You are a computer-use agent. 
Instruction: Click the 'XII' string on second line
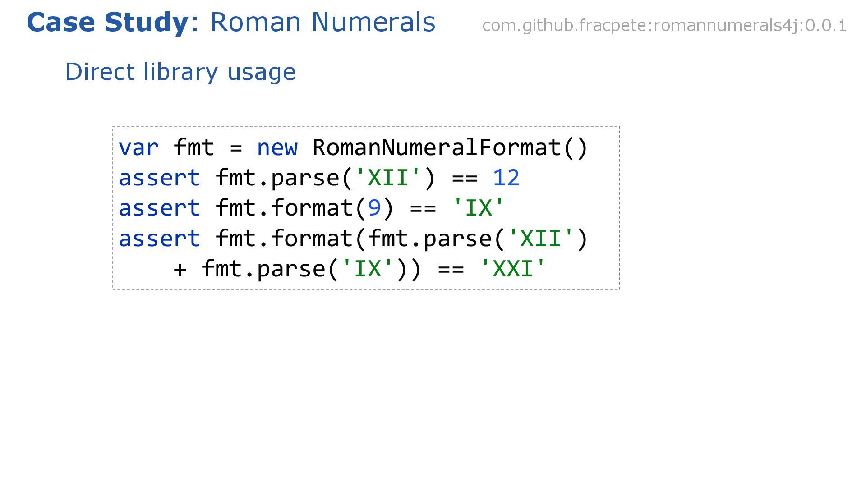(x=388, y=178)
